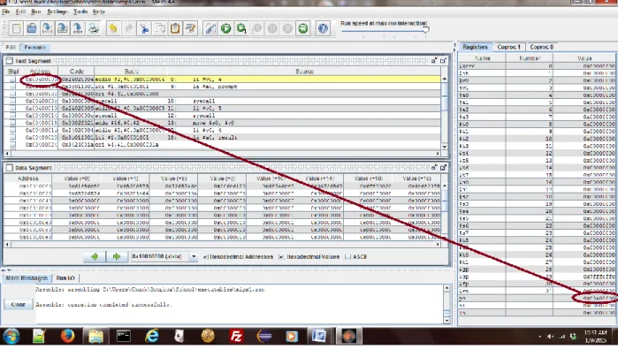Create a new file with the New toolbar icon
This screenshot has width=618, height=349.
pos(17,28)
